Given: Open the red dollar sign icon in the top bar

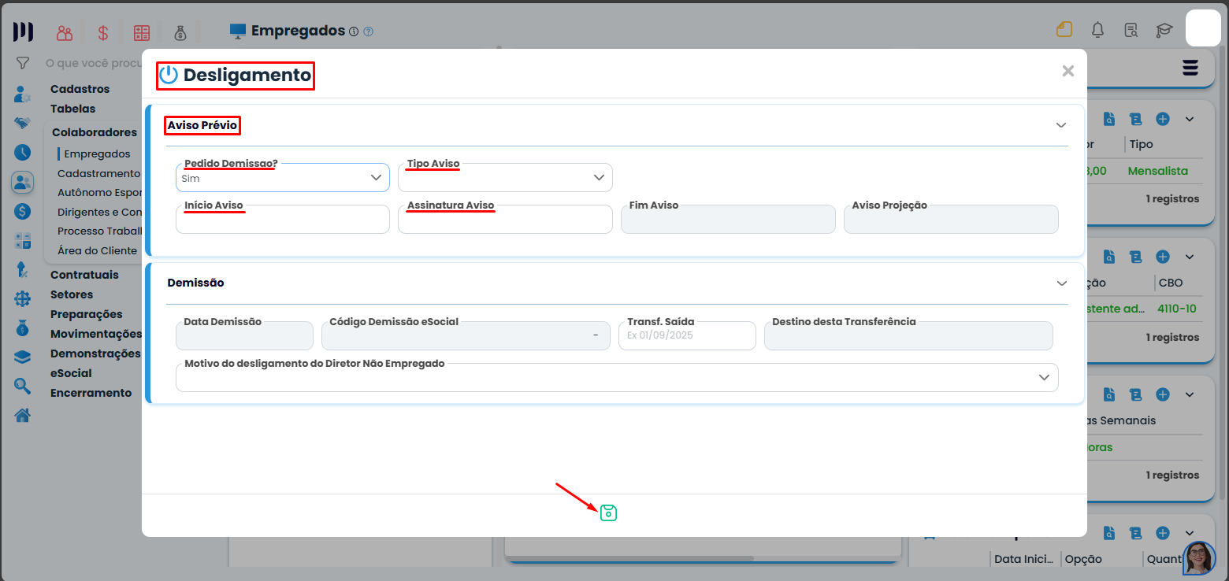Looking at the screenshot, I should (103, 33).
